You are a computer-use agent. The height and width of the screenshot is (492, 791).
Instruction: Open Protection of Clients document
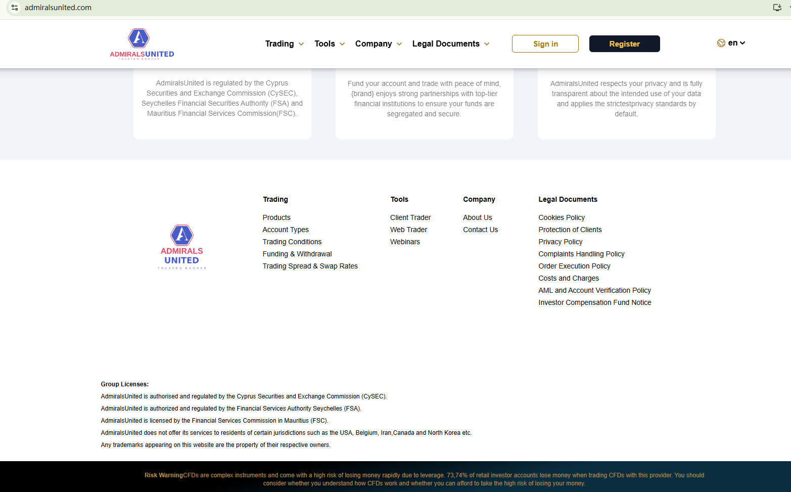pos(570,230)
